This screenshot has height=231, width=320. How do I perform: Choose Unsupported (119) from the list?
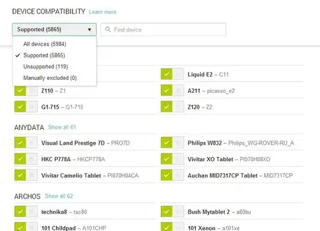coord(46,67)
